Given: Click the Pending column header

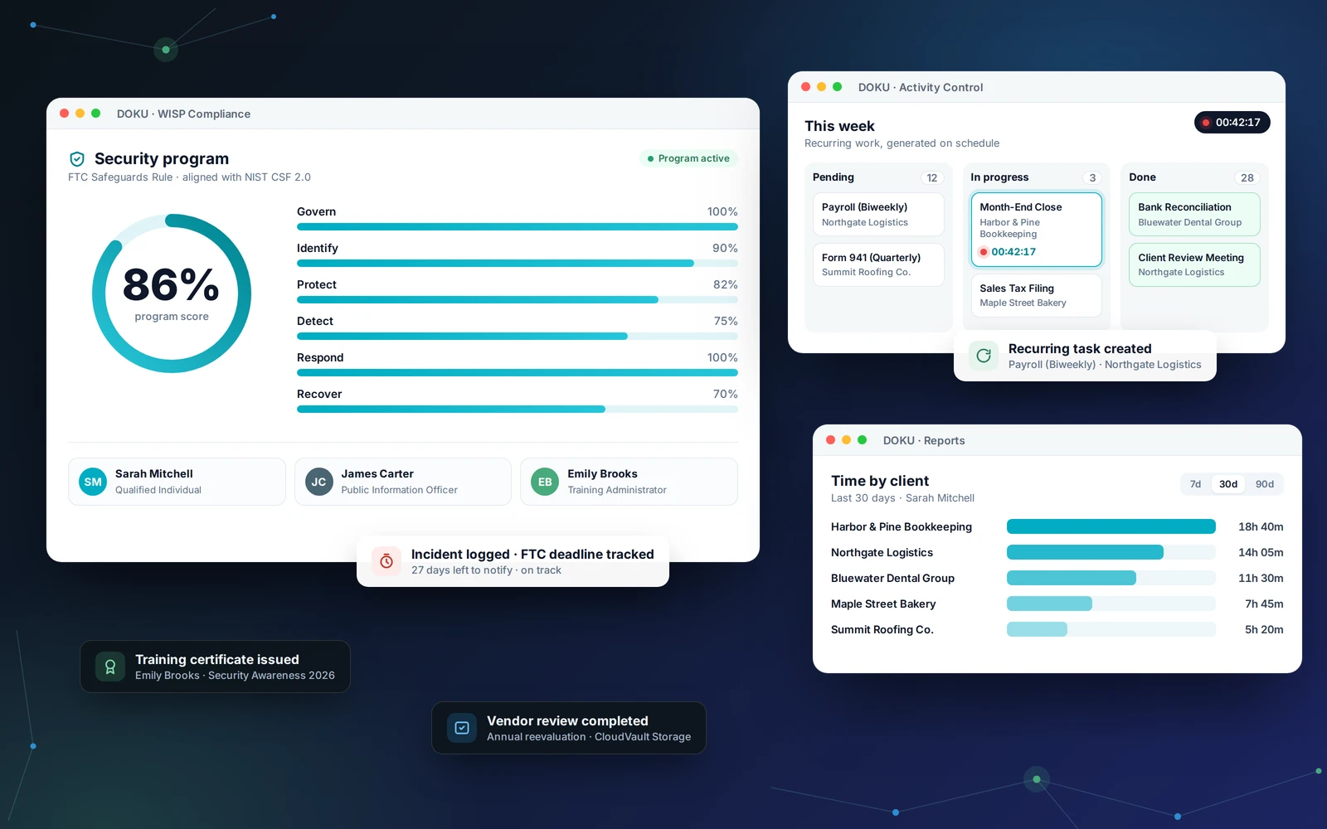Looking at the screenshot, I should (x=834, y=177).
